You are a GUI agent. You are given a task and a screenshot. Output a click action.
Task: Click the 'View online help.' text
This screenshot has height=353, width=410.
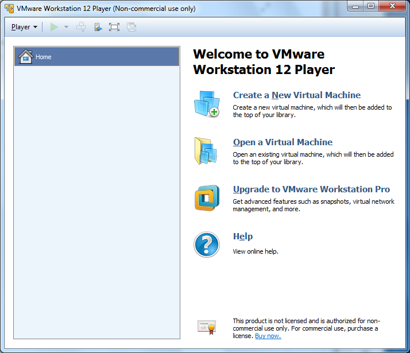256,251
